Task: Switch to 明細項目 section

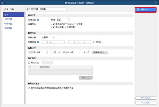Action: (8, 24)
